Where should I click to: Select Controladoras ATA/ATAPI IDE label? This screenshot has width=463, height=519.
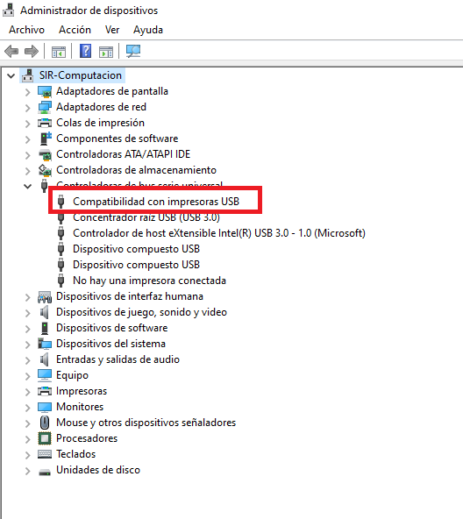pos(123,154)
